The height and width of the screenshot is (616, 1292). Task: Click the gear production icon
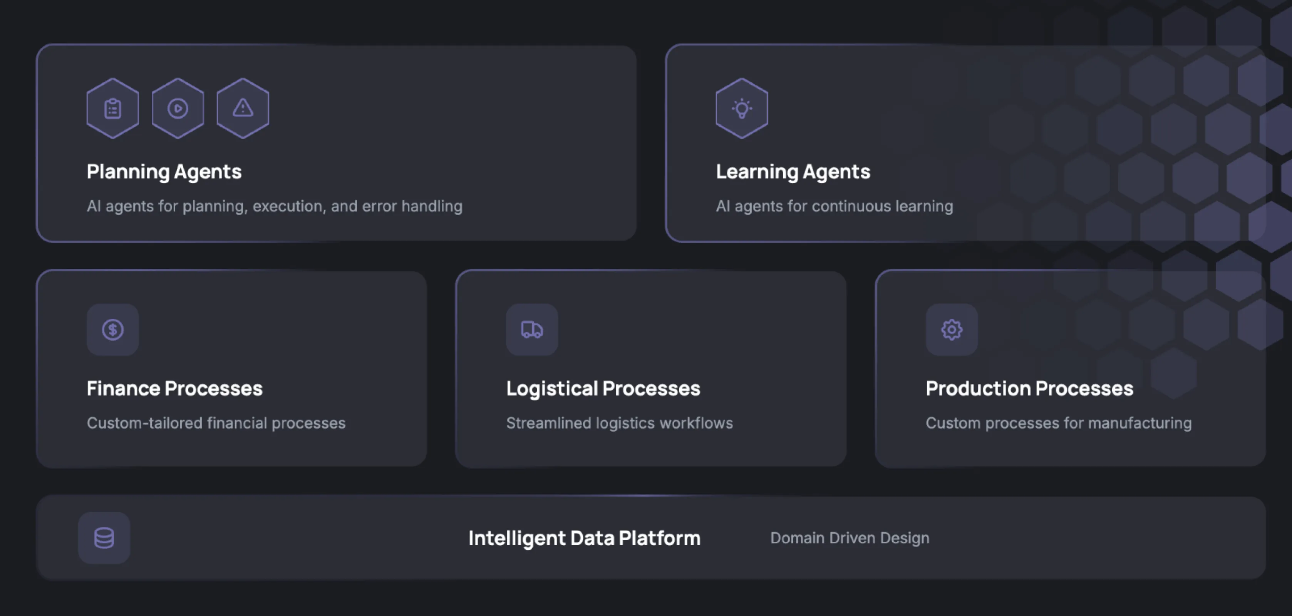point(952,330)
